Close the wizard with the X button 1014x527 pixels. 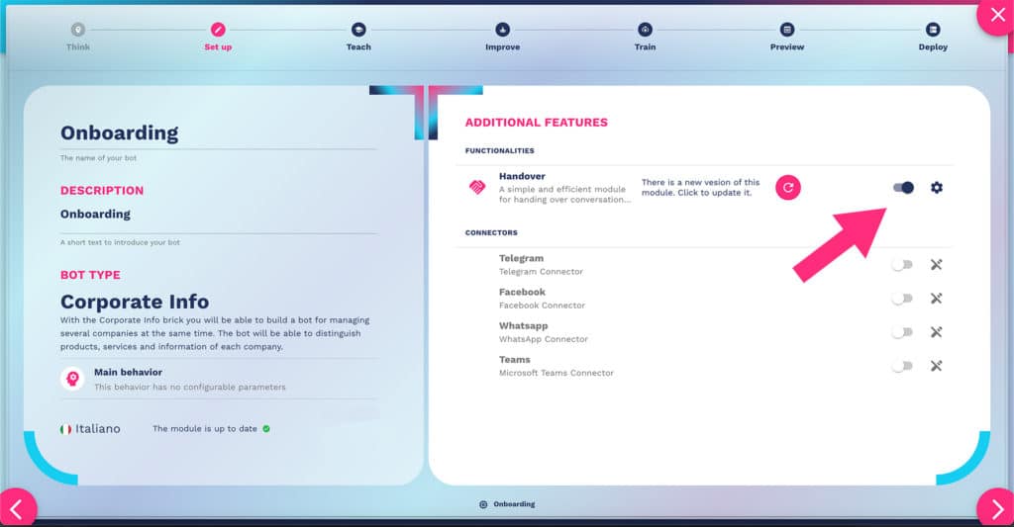(x=997, y=15)
